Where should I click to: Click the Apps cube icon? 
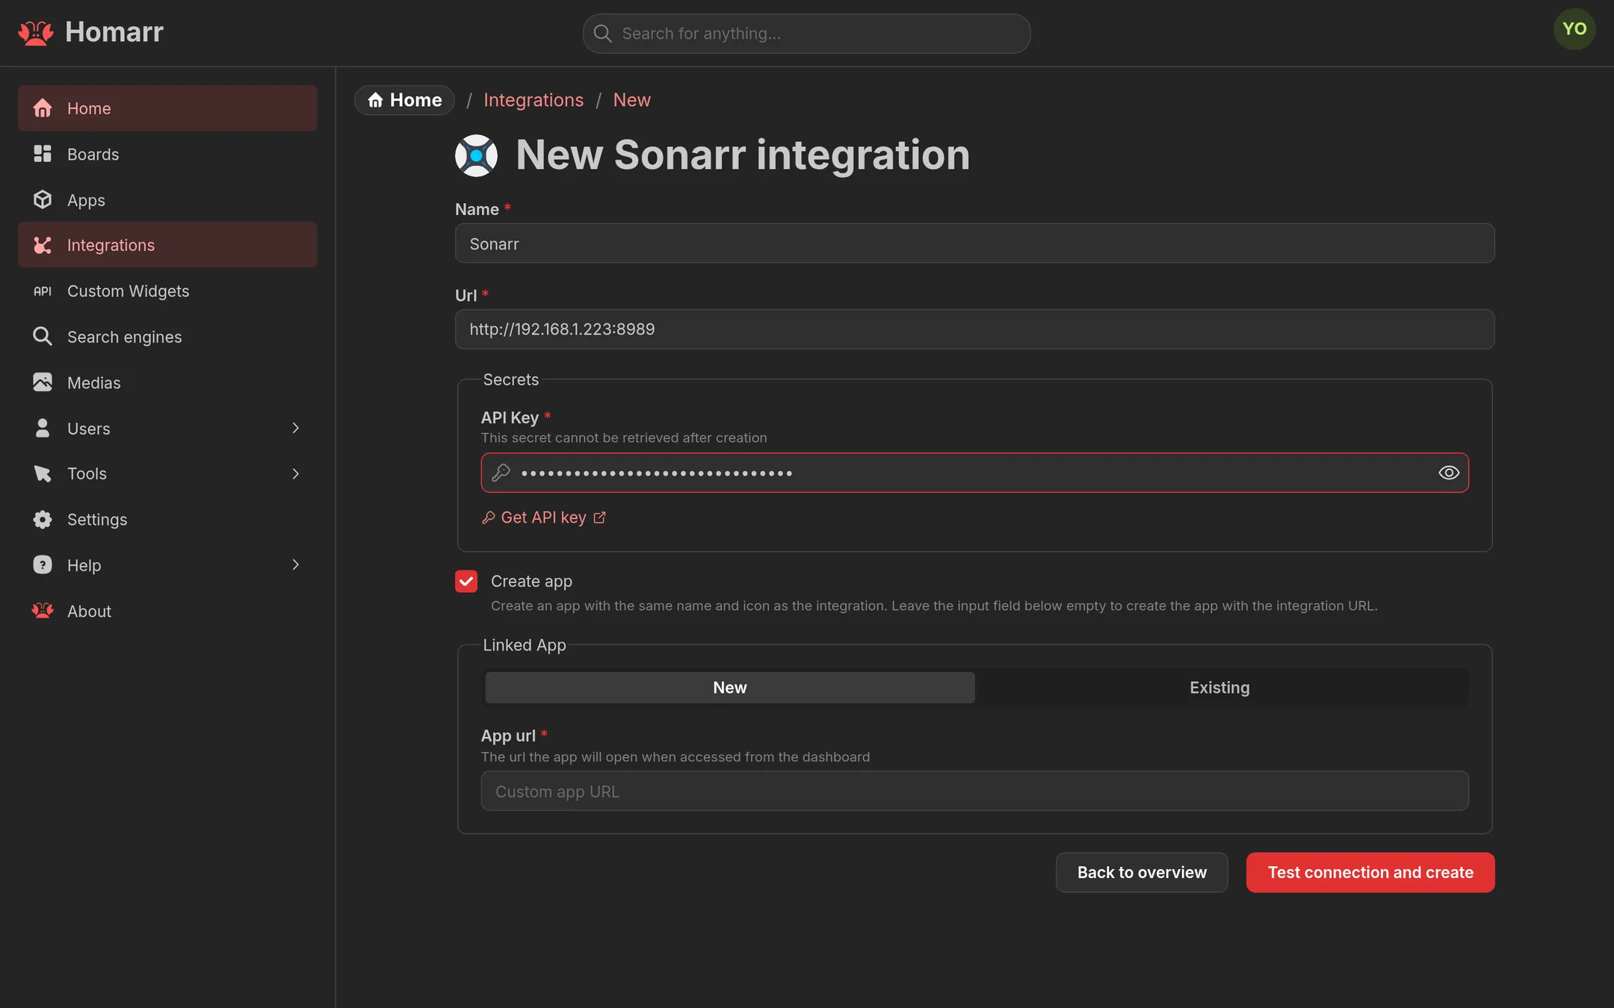tap(43, 199)
